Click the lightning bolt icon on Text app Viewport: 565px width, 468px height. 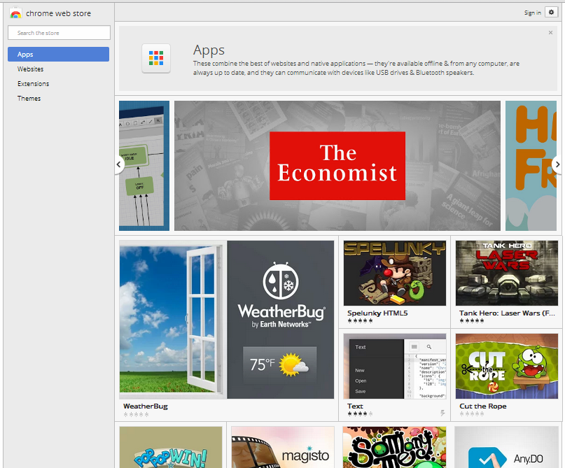point(442,413)
